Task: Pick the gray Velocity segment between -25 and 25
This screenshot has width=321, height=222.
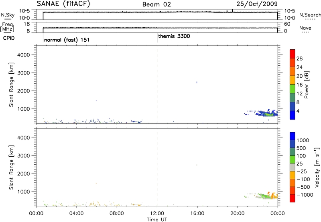Action: [x=293, y=167]
